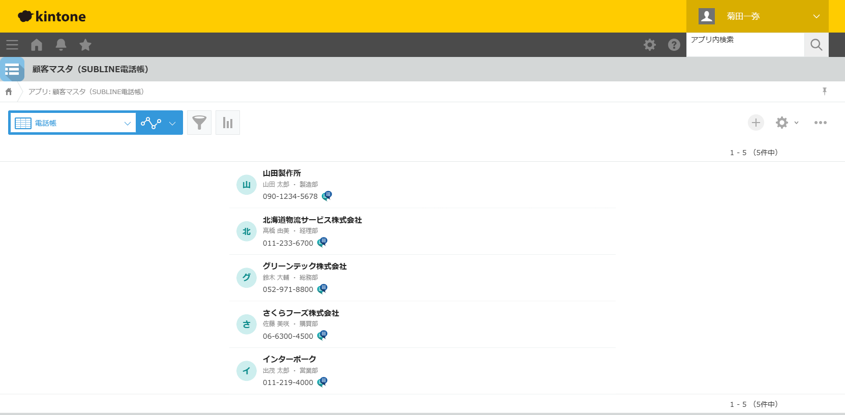Screen dimensions: 845x415
Task: Open the 菊田一弥 user menu
Action: (x=758, y=16)
